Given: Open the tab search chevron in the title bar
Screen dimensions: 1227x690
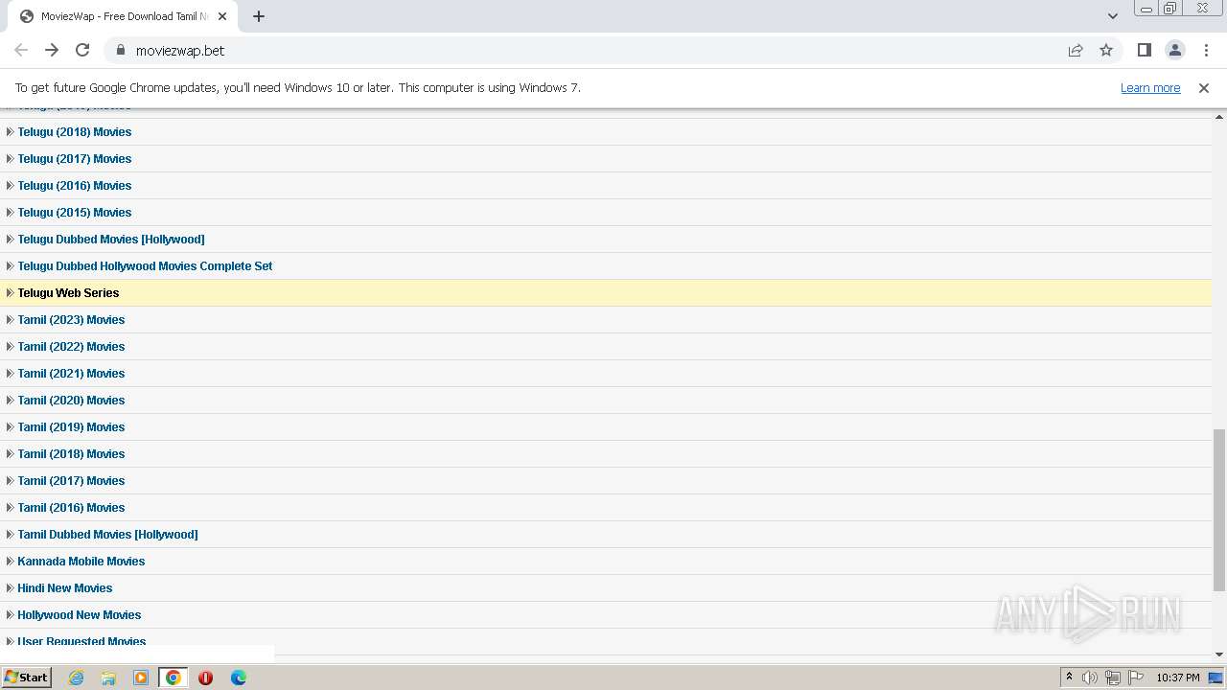Looking at the screenshot, I should pos(1113,16).
